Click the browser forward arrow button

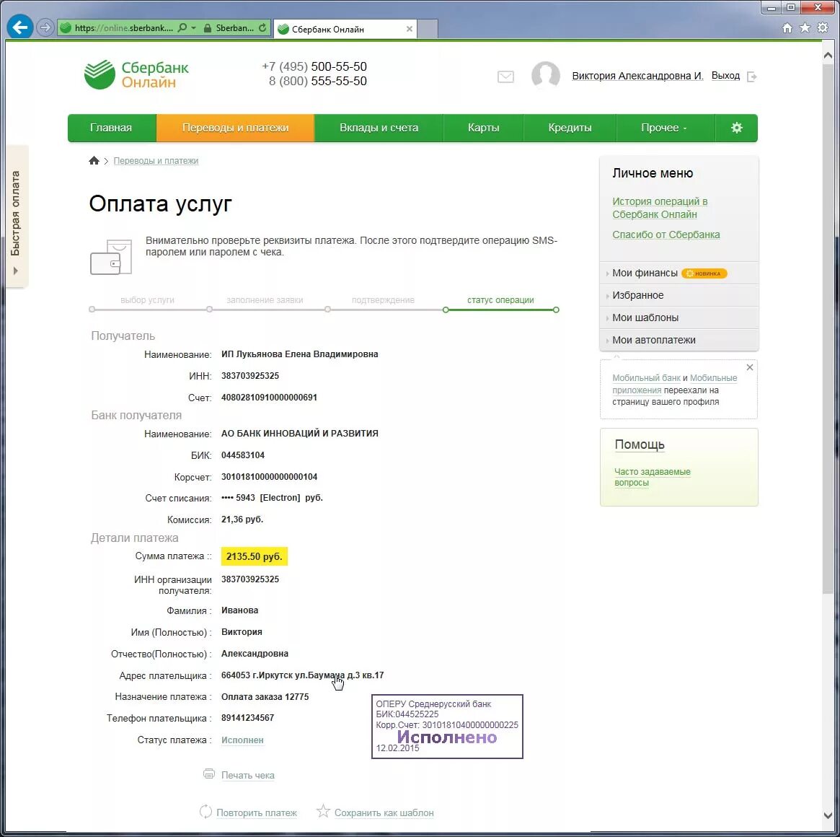point(45,27)
